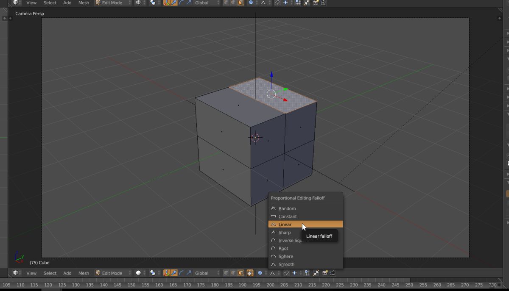Toggle the snap magnet in bottom header
Viewport: 509px width, 291px height.
287,273
